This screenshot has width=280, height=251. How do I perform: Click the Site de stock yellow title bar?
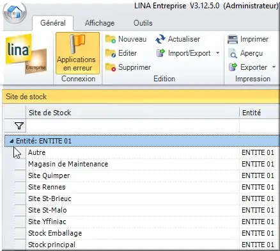pyautogui.click(x=141, y=97)
